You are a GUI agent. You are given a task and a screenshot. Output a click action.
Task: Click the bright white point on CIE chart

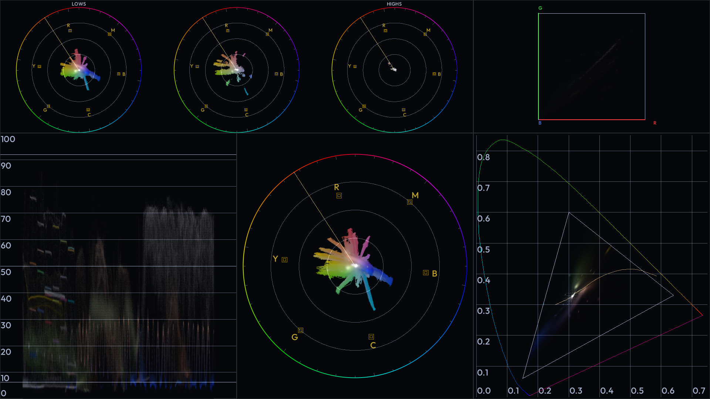click(573, 296)
